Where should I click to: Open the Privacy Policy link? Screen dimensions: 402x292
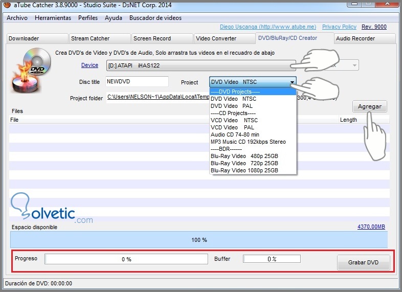(339, 27)
